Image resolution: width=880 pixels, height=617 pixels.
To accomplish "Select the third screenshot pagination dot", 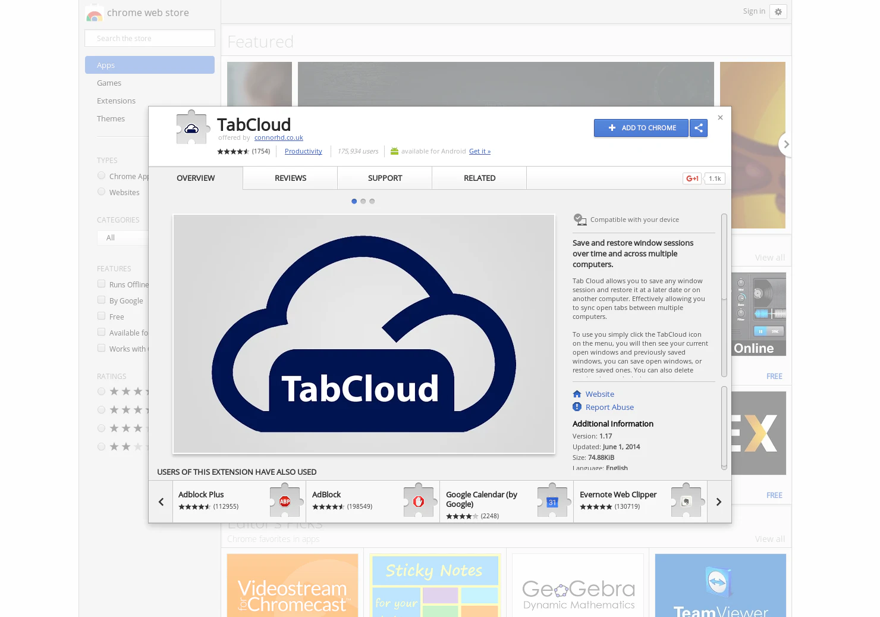I will click(372, 201).
